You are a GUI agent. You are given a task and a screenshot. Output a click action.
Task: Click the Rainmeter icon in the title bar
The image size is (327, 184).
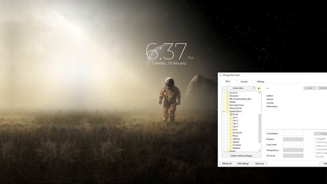tap(220, 75)
